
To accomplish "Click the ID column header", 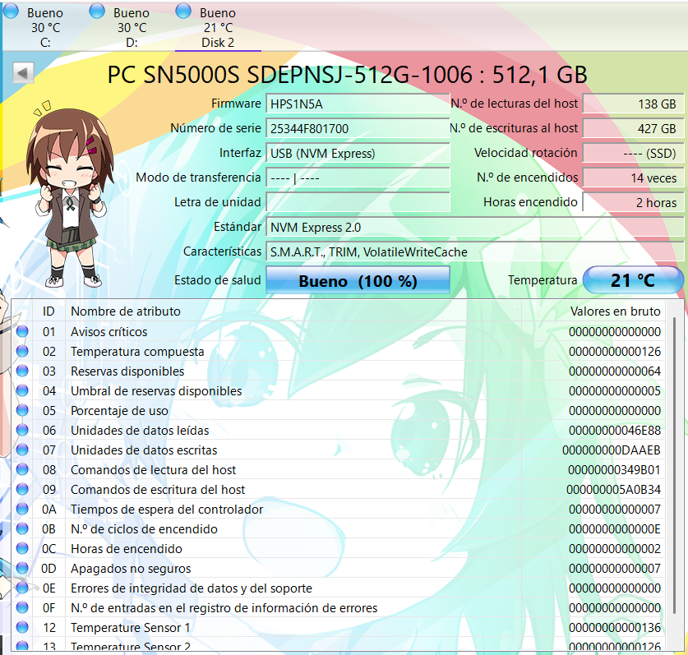I will point(48,311).
